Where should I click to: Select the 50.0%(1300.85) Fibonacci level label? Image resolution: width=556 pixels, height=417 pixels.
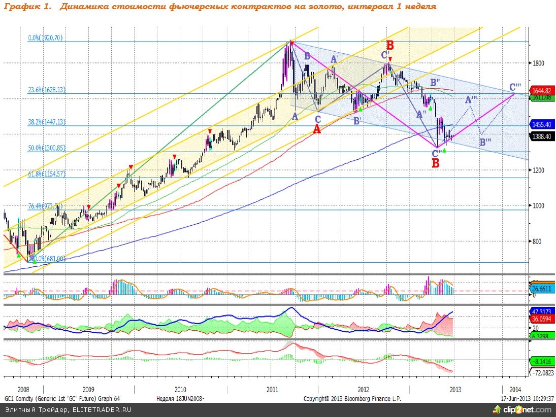[46, 148]
